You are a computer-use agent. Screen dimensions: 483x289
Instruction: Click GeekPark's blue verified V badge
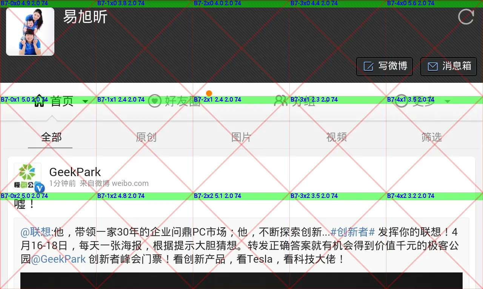(40, 189)
